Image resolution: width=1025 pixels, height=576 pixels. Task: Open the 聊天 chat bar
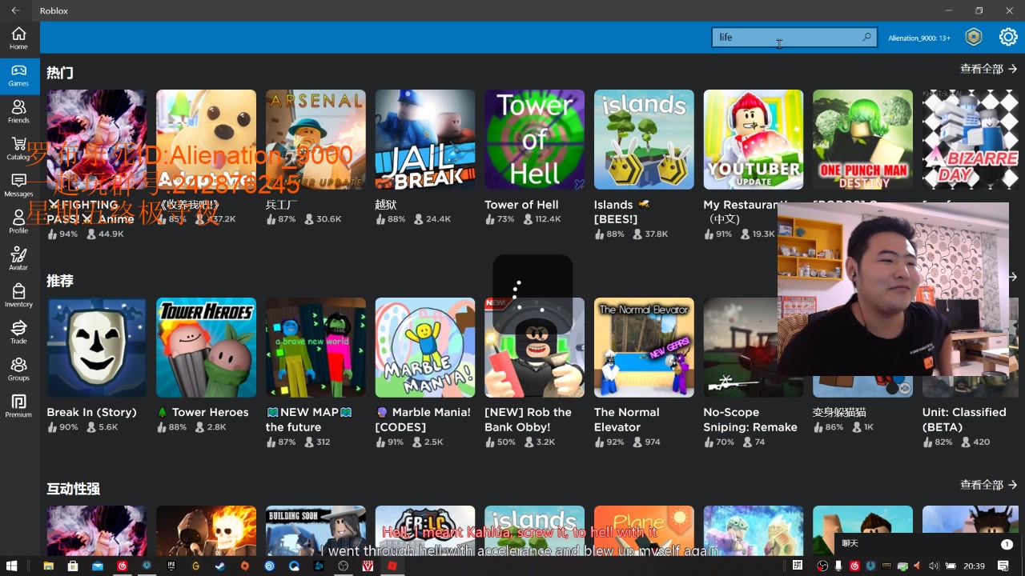(927, 544)
